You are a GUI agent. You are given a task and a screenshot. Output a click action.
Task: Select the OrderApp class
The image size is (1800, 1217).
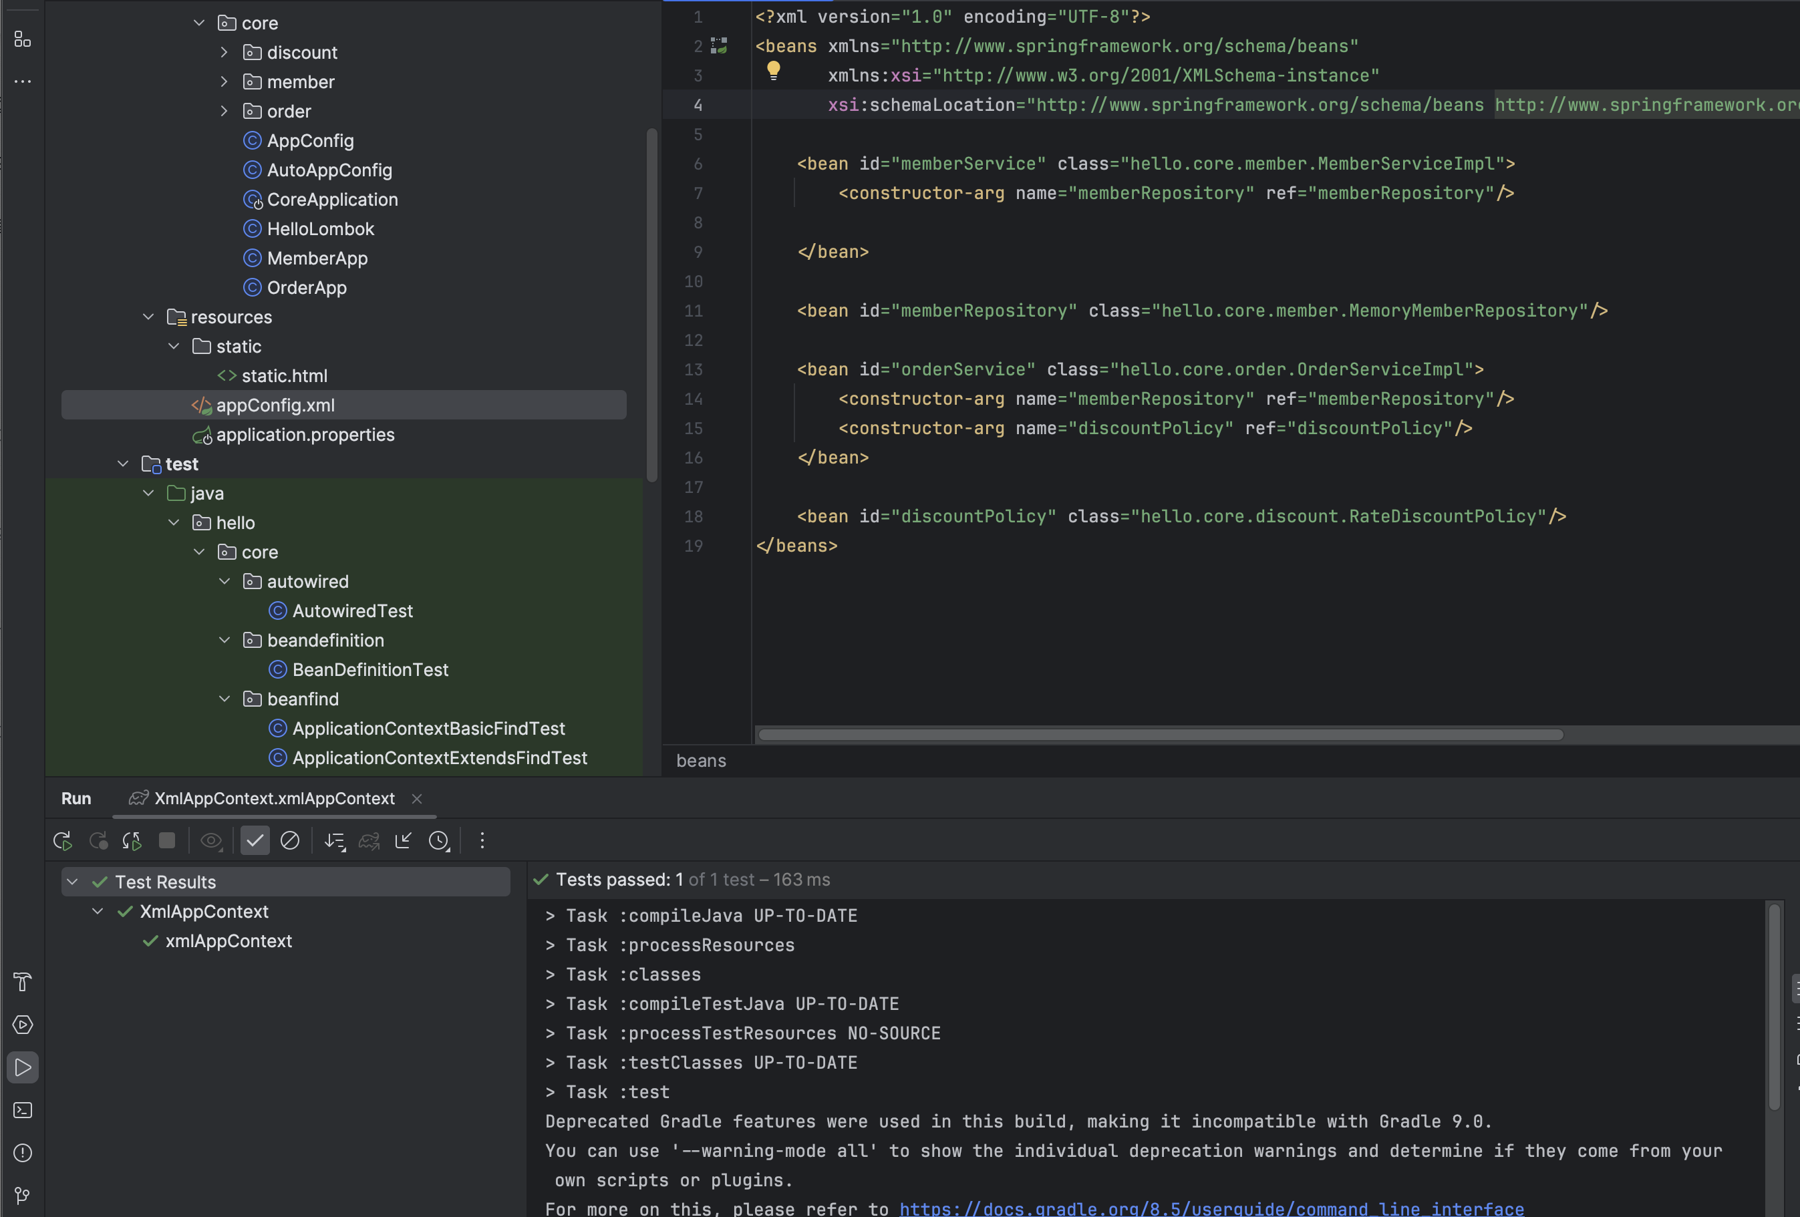click(307, 287)
